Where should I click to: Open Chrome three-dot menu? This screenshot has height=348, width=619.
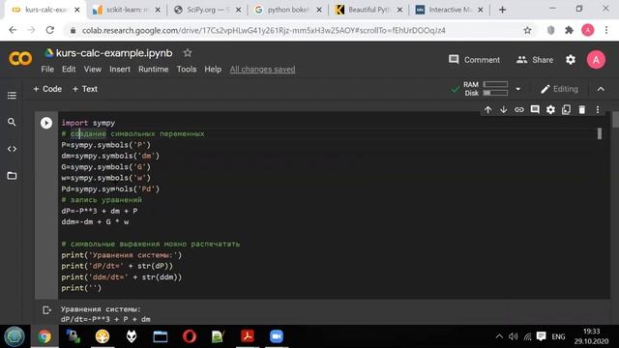pyautogui.click(x=606, y=30)
